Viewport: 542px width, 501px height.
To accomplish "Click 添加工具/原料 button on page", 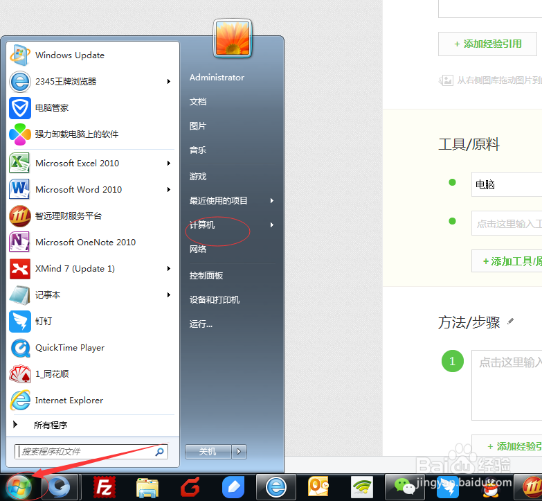I will click(x=507, y=261).
